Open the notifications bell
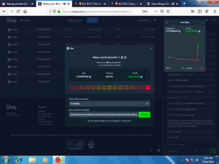219x164 pixels. tap(155, 20)
